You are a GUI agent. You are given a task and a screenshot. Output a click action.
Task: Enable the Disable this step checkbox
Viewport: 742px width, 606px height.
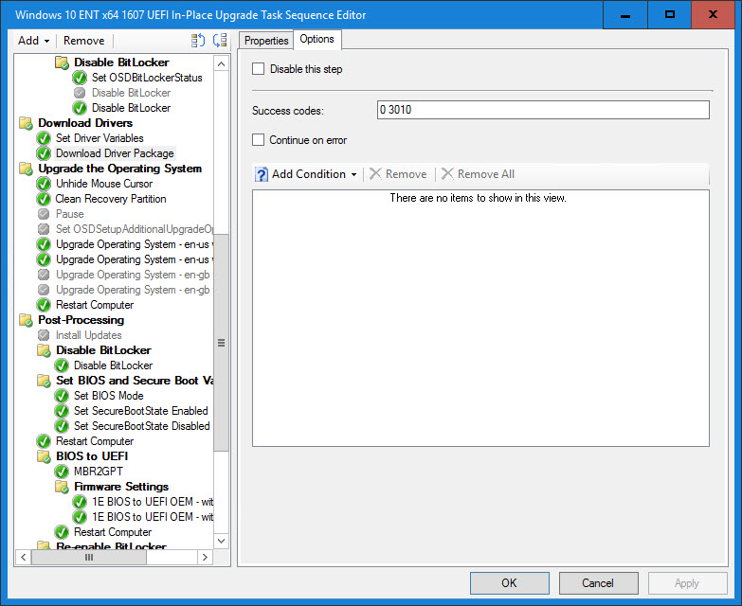tap(259, 69)
